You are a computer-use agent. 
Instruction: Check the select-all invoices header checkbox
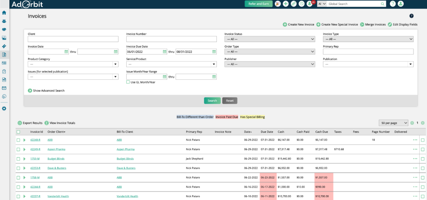point(18,132)
